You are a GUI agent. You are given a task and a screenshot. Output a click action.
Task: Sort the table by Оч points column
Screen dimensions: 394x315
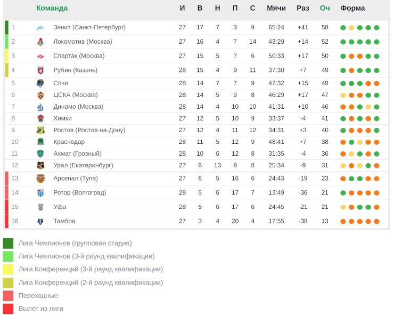click(x=325, y=8)
